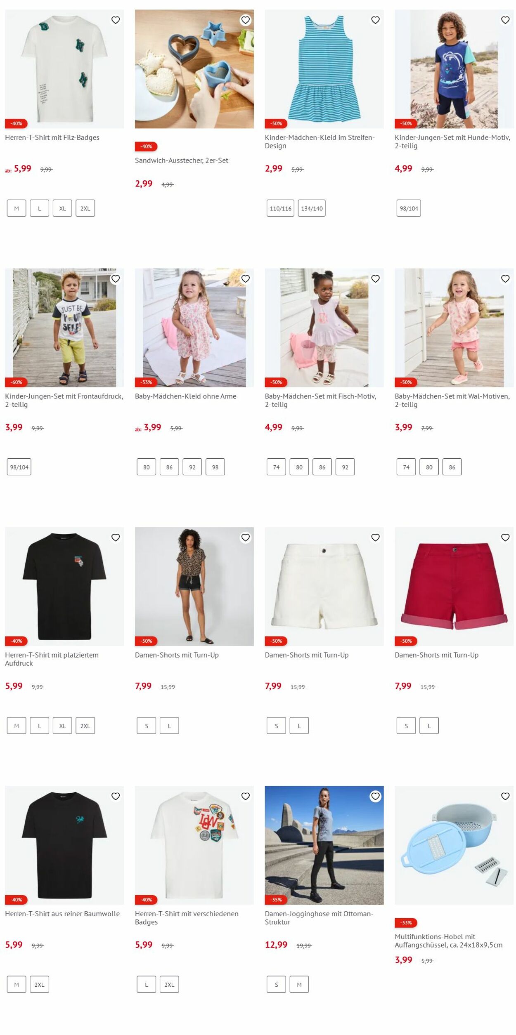
Task: Add Sandwich-Ausstecher set to wishlist heart
Action: (x=246, y=20)
